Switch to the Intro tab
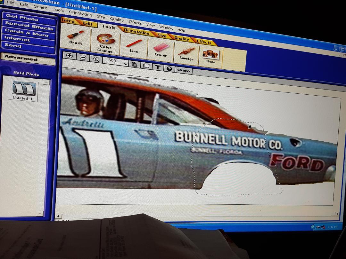This screenshot has width=346, height=259. [x=68, y=21]
